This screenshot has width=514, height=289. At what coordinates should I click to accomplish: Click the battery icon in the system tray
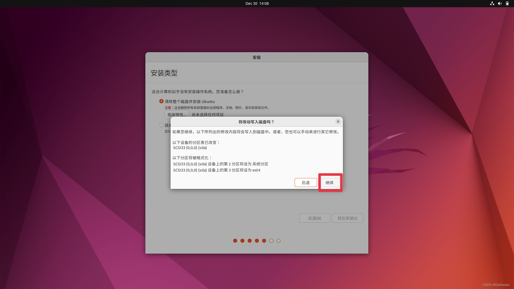(x=507, y=3)
